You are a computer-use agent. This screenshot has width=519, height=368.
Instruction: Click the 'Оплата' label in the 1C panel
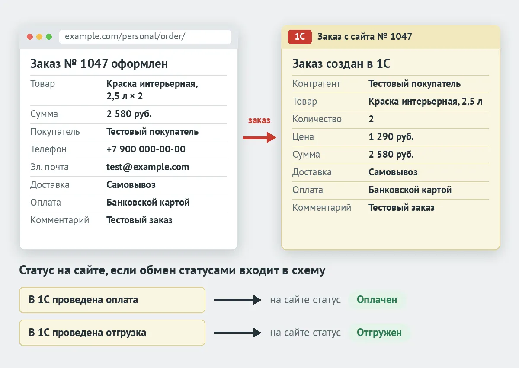click(x=308, y=190)
